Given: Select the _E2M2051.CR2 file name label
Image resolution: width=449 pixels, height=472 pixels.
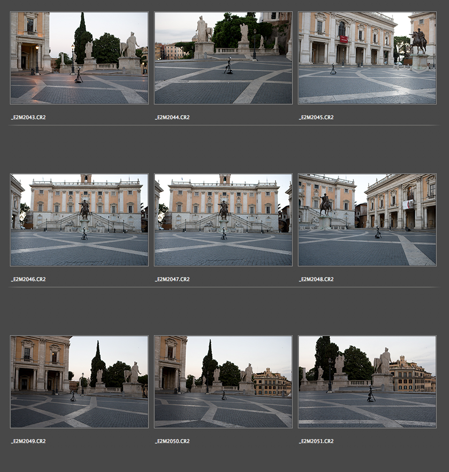Looking at the screenshot, I should click(x=316, y=441).
